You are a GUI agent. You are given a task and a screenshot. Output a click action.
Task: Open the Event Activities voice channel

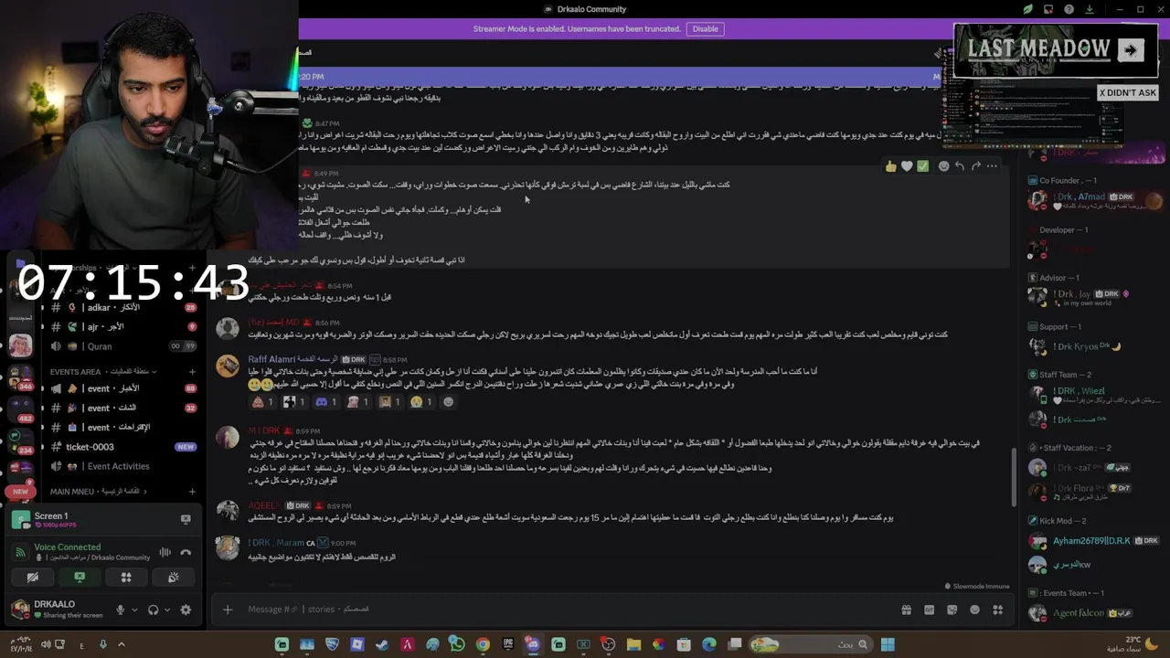[x=123, y=466]
